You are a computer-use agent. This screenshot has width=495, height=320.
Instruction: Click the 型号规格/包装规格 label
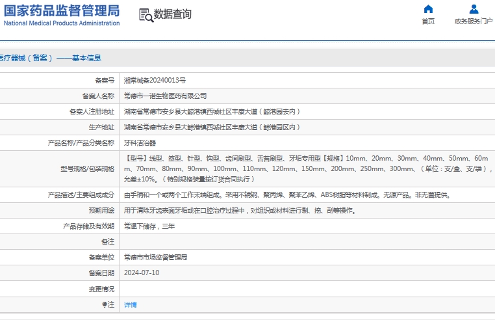pyautogui.click(x=88, y=169)
